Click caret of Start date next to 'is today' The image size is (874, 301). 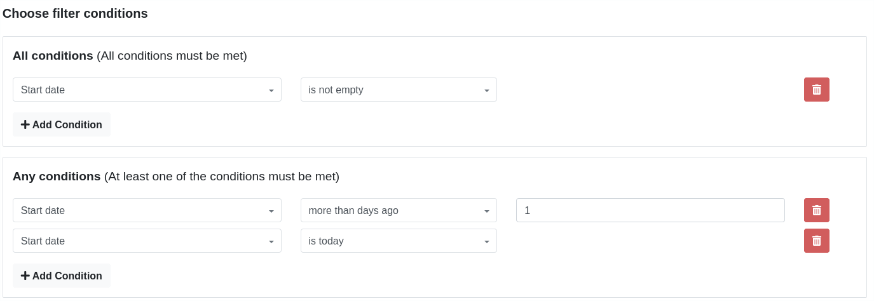(271, 241)
